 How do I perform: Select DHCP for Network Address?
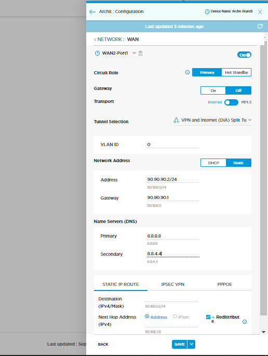(x=213, y=163)
